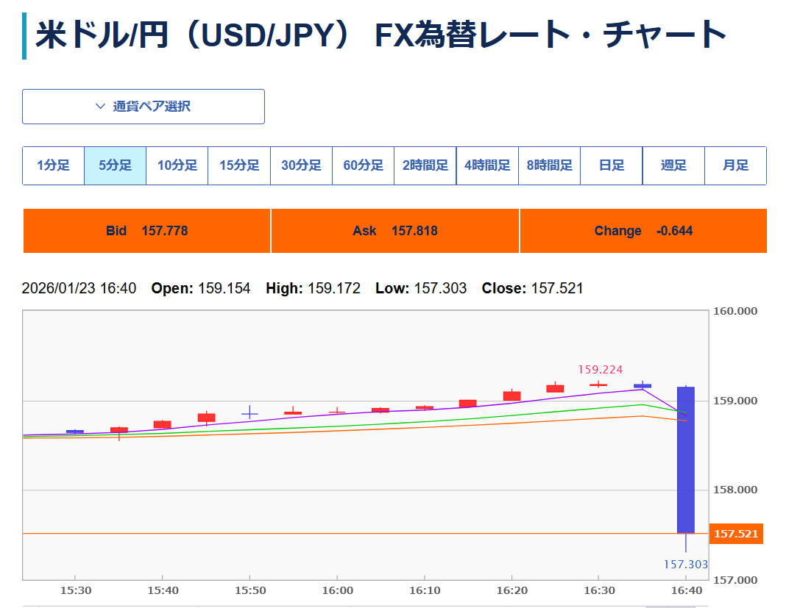The width and height of the screenshot is (800, 608).
Task: Switch to the 1分足 timeframe tab
Action: (53, 165)
